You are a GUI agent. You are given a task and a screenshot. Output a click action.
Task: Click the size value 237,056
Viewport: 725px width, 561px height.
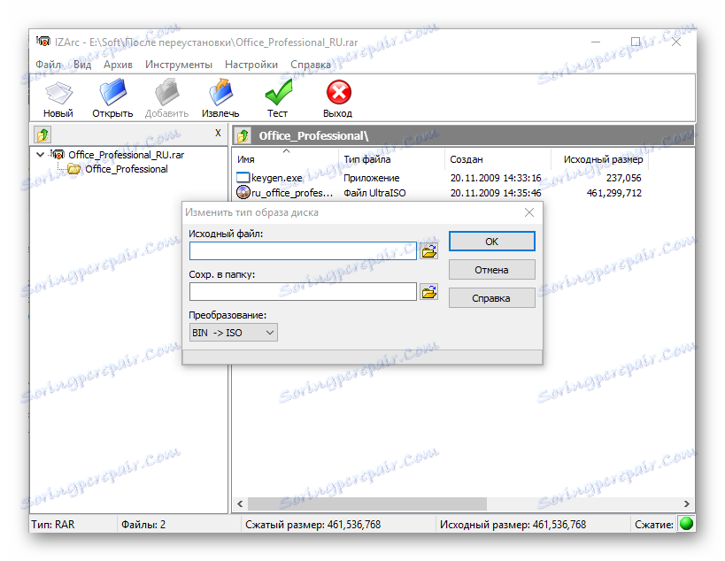[x=624, y=178]
